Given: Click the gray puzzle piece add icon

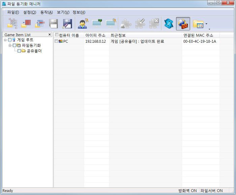Looking at the screenshot, I should point(126,24).
